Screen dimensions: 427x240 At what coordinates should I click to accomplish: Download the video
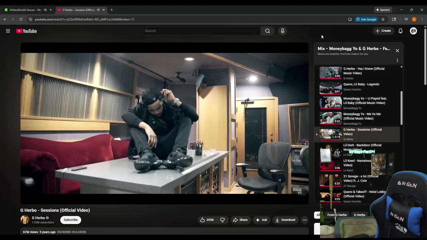point(285,220)
